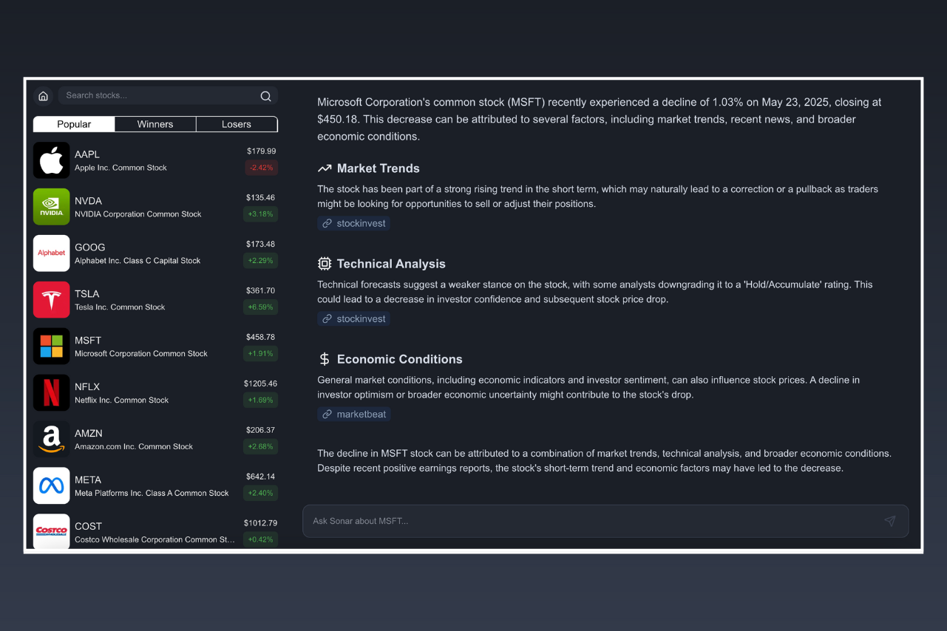Click the Market Trends heading
This screenshot has width=947, height=631.
pos(378,168)
